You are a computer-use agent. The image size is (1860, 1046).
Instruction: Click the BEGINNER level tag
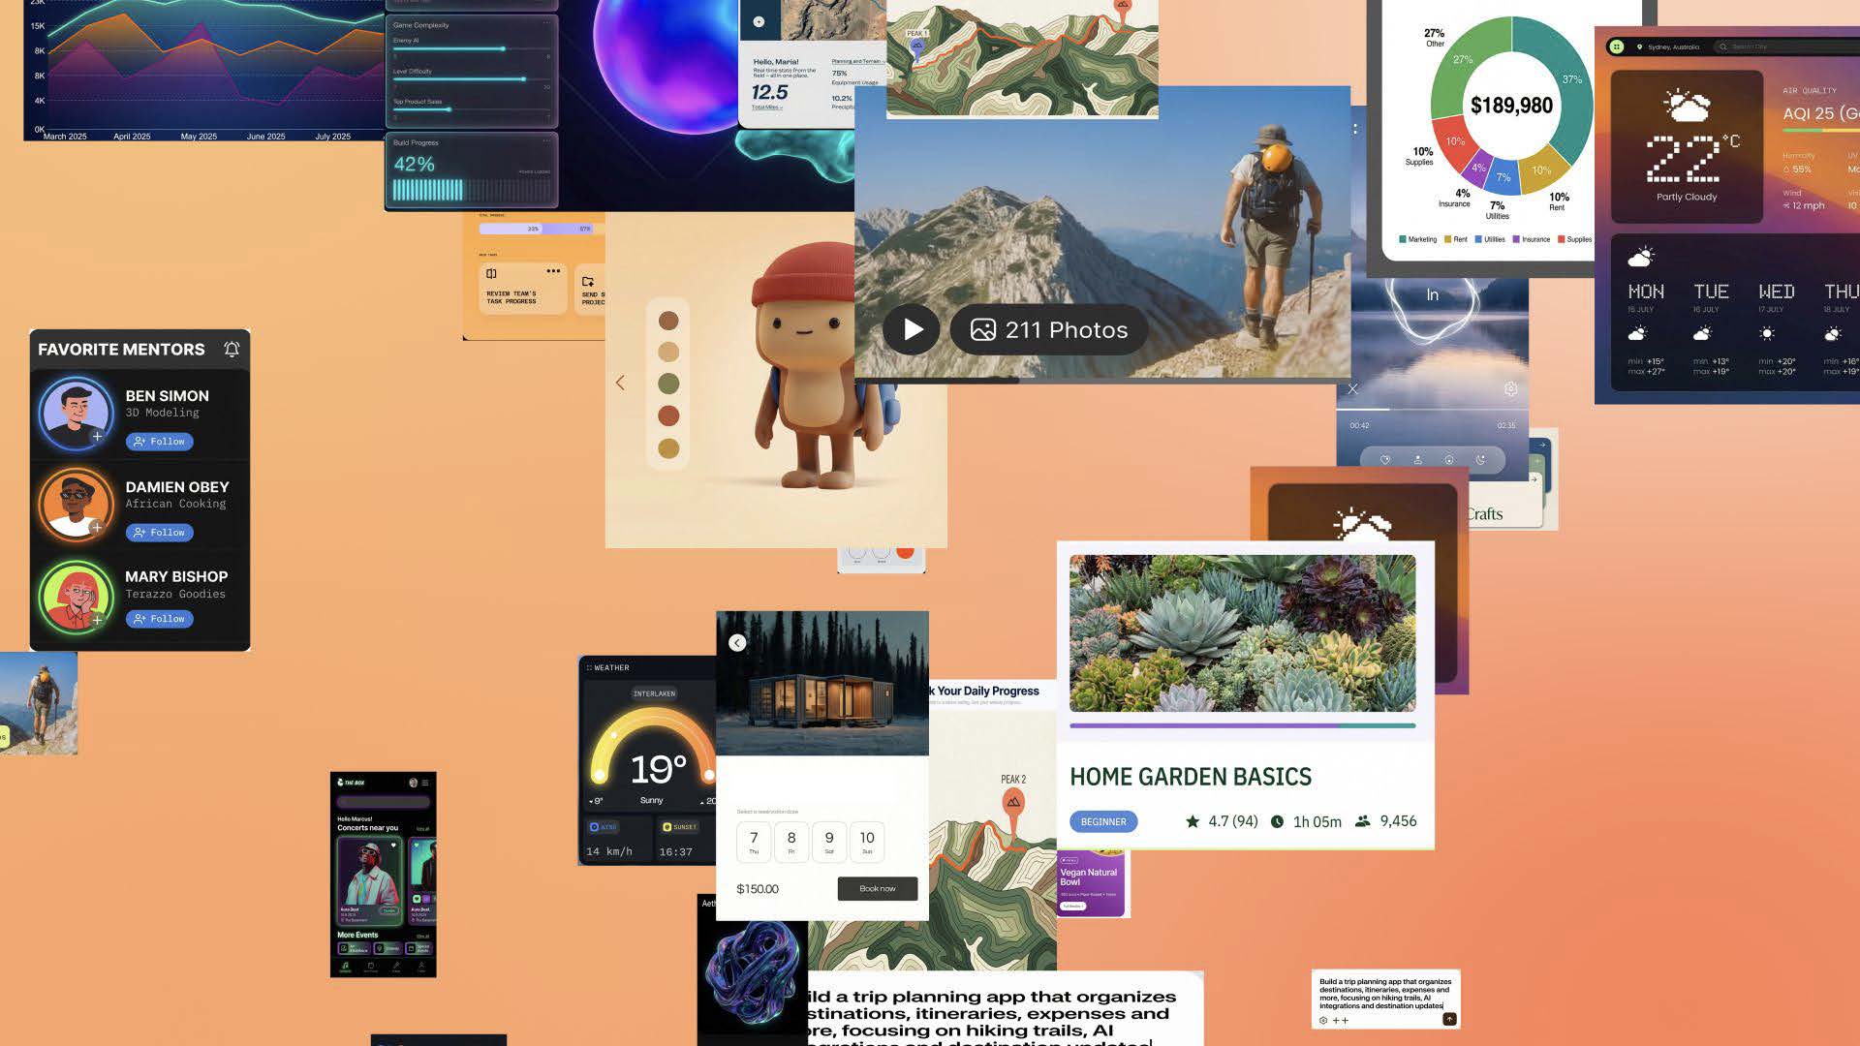click(x=1102, y=821)
